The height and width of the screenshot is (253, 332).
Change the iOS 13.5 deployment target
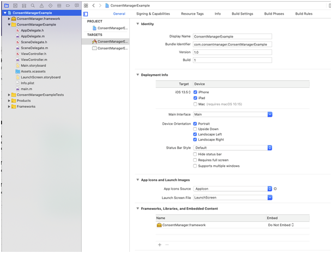183,92
